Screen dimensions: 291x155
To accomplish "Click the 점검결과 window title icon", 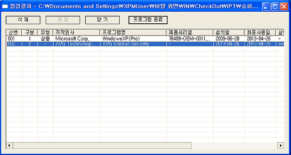I will (x=5, y=7).
